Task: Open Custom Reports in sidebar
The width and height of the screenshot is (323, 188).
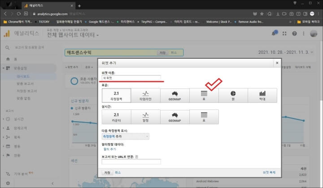Action: pos(25,84)
